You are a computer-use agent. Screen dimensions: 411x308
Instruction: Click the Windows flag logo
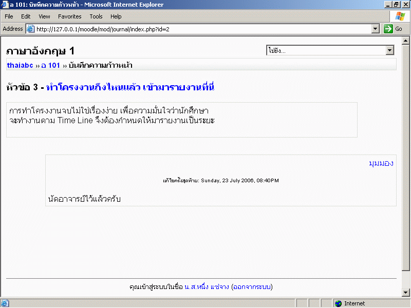click(400, 16)
